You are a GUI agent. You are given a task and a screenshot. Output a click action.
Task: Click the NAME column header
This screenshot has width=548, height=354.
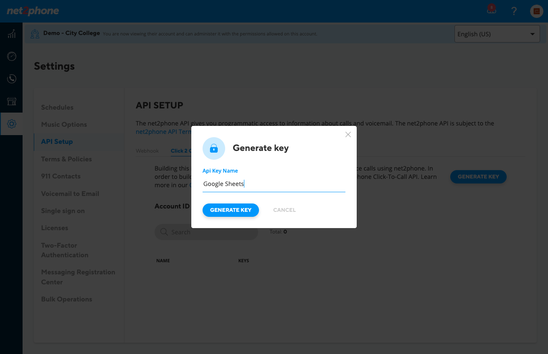tap(163, 261)
